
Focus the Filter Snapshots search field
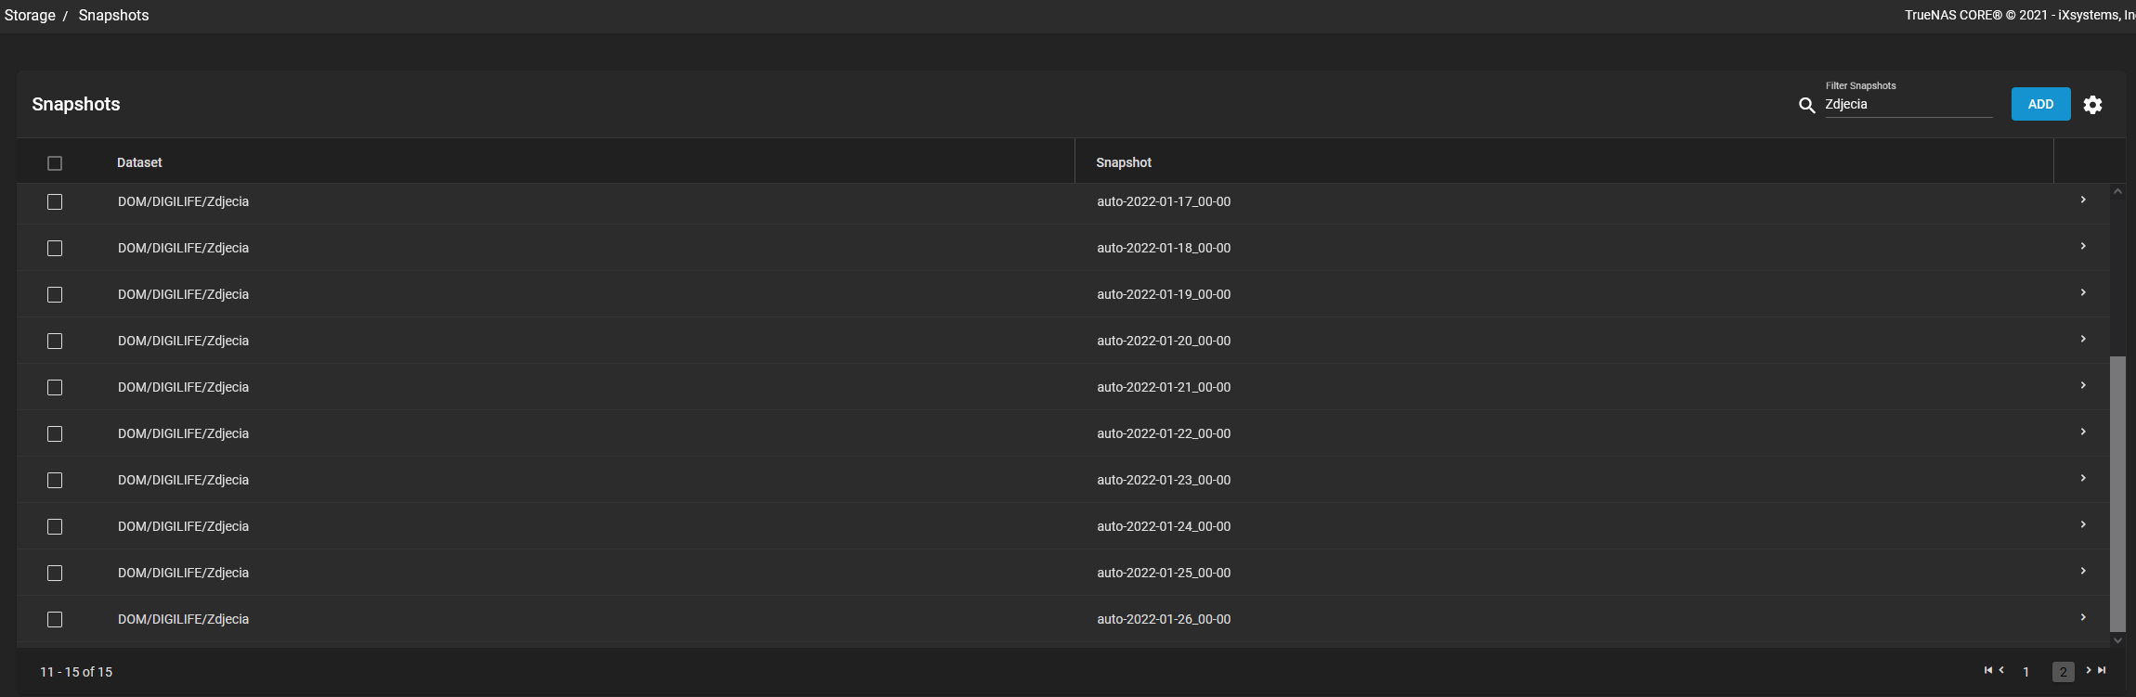1908,104
